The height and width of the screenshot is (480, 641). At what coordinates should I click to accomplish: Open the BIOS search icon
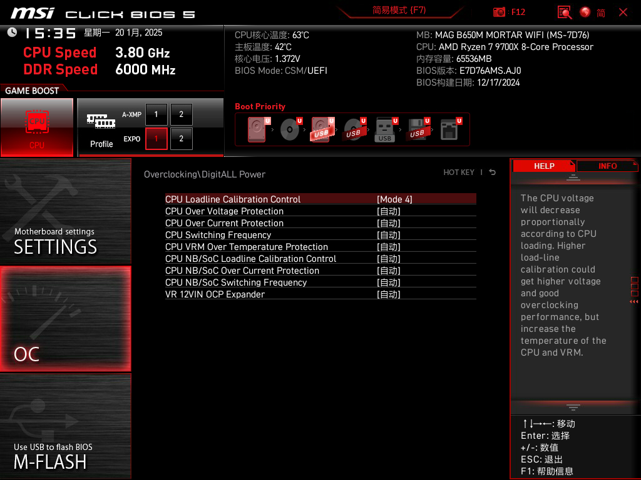pos(564,12)
